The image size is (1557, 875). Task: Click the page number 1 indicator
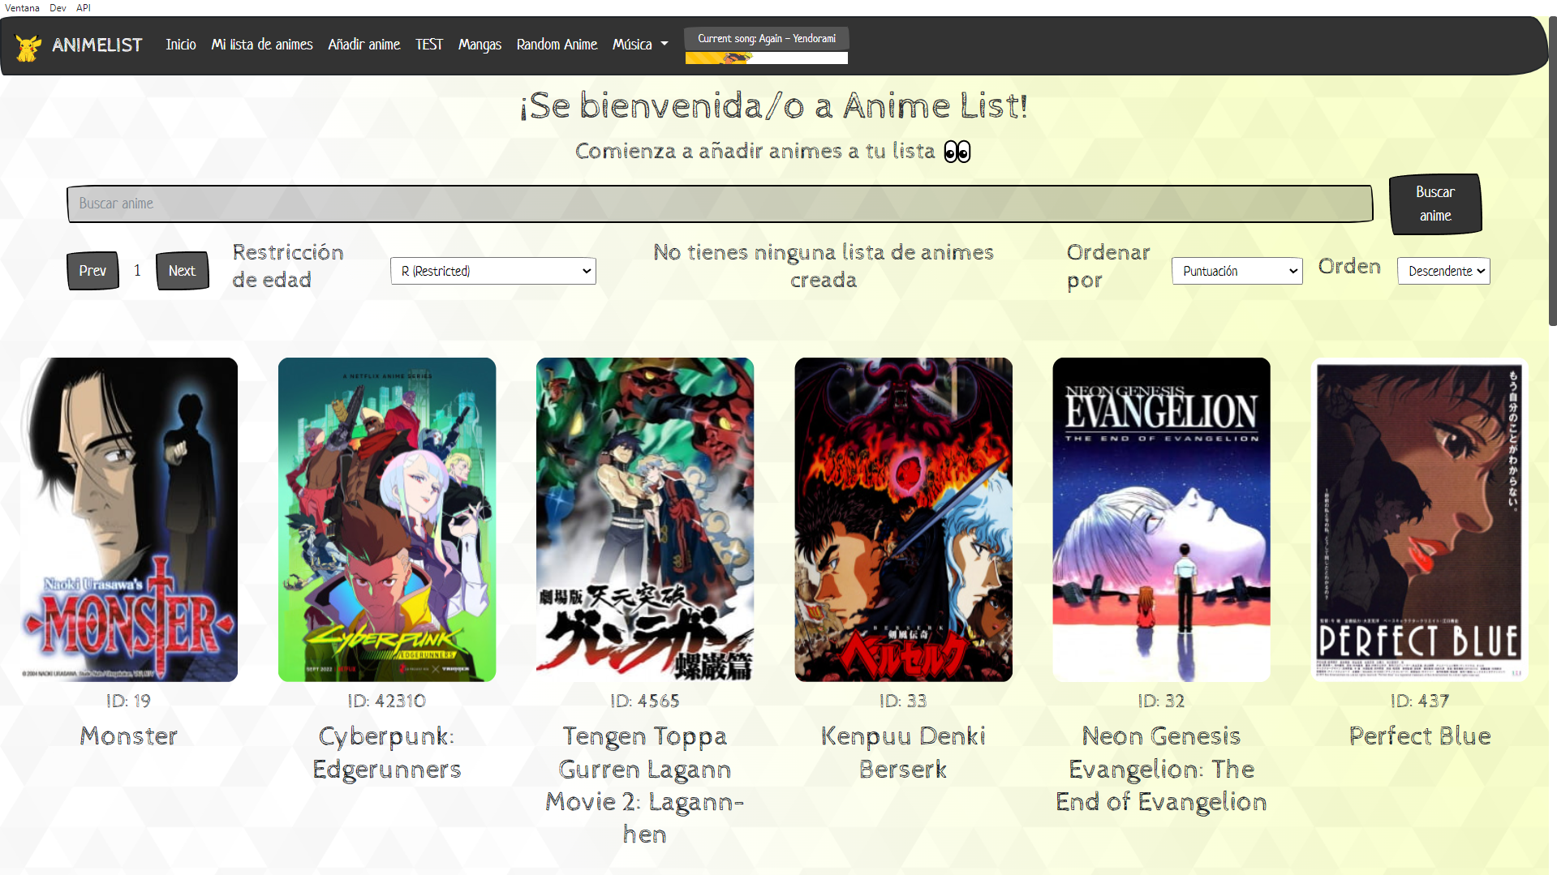click(137, 271)
